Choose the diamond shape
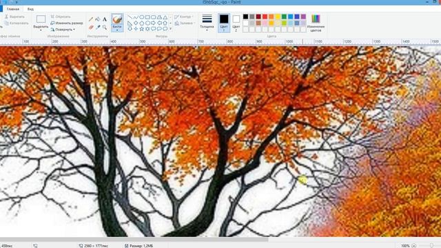 click(136, 23)
